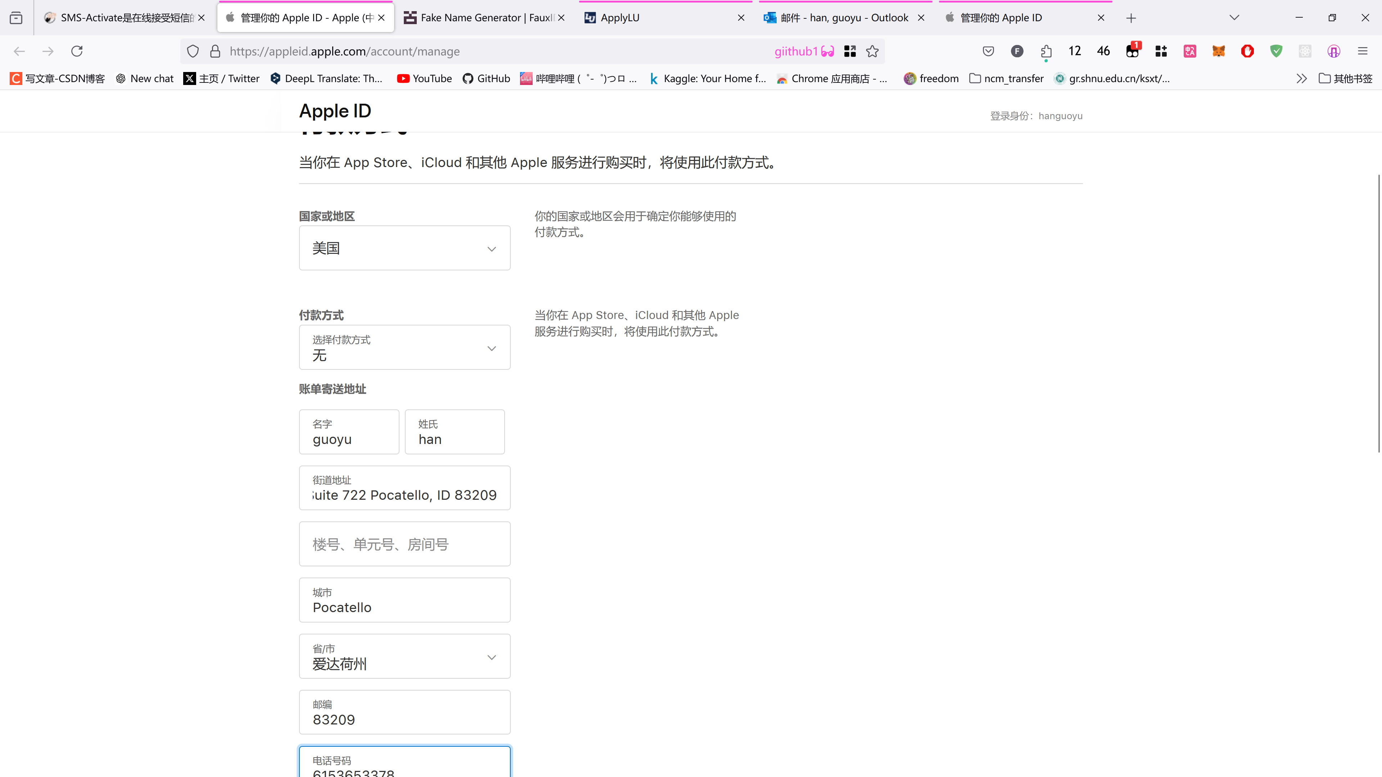Click the 姓氏 field containing han
Image resolution: width=1382 pixels, height=777 pixels.
455,432
